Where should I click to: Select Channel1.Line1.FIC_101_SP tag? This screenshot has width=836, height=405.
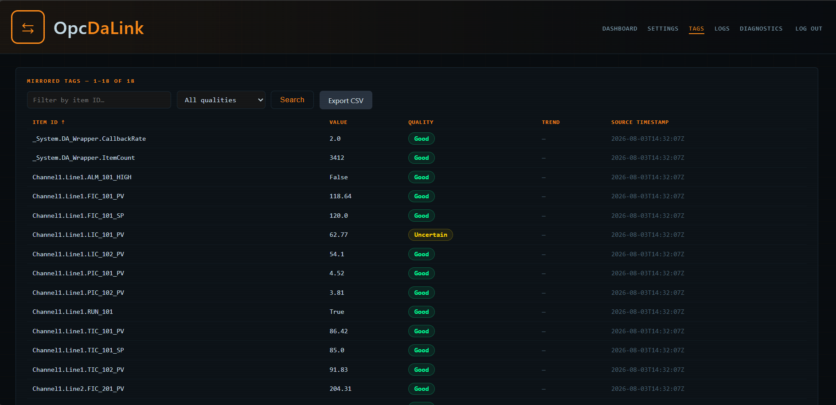(78, 216)
